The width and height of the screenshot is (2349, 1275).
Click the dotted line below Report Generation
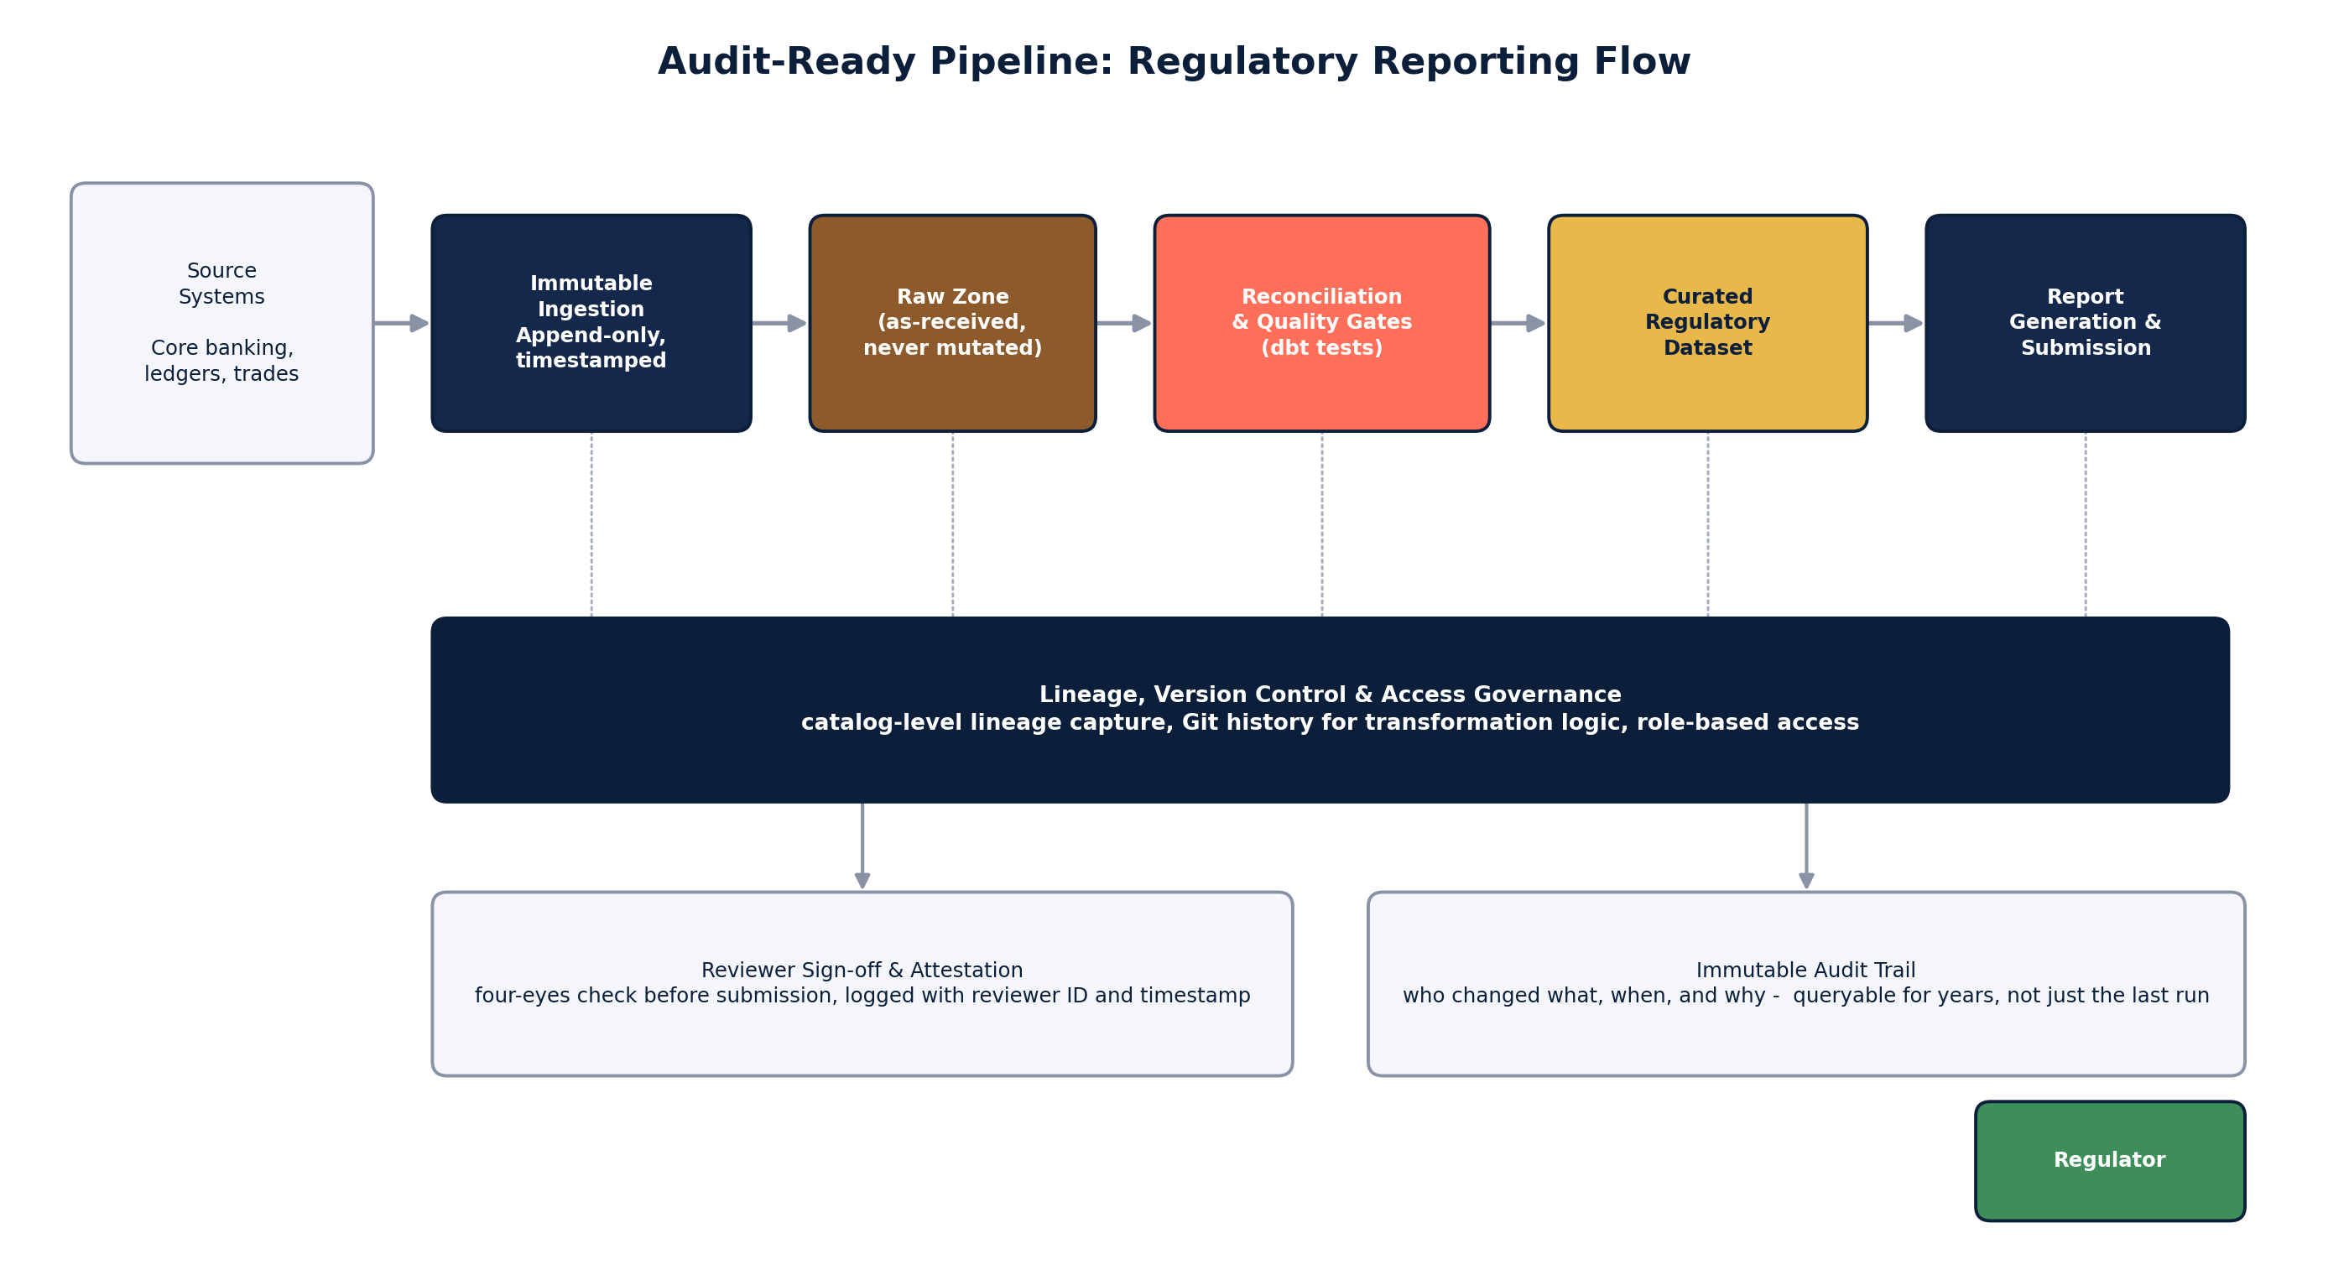pos(2085,524)
